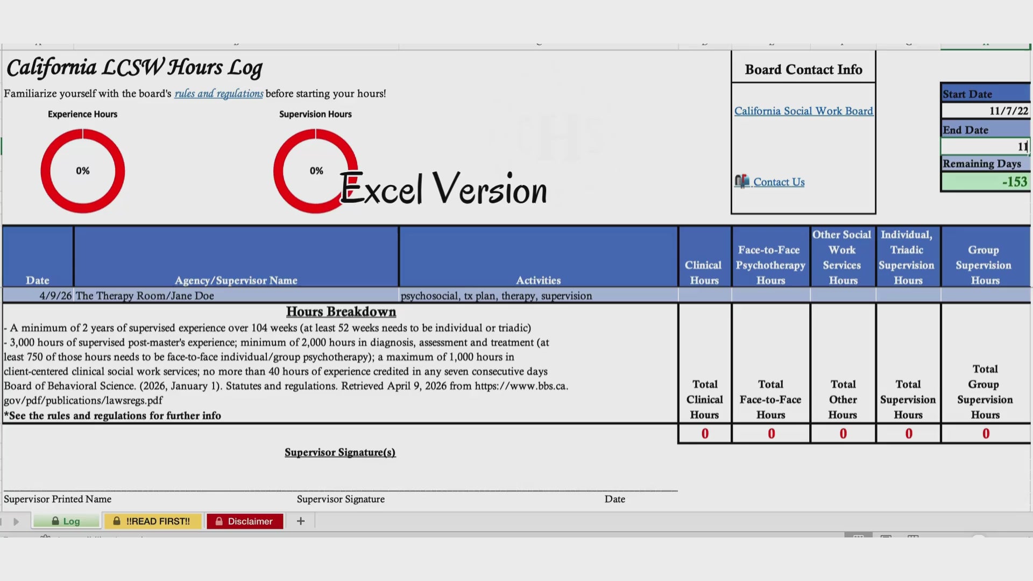The image size is (1033, 581).
Task: Open the Log sheet tab
Action: (x=66, y=521)
